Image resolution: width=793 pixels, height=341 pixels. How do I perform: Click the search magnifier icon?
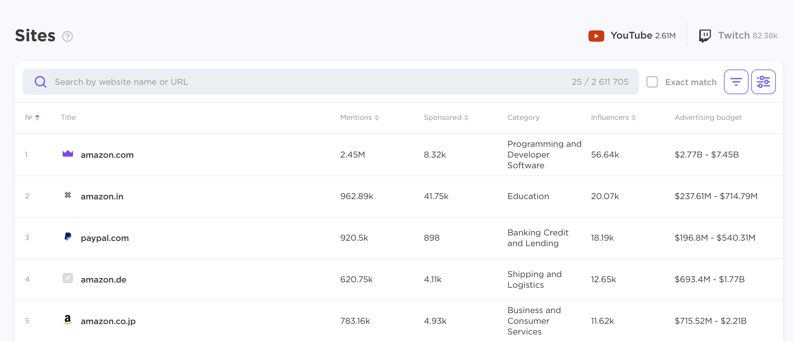click(40, 82)
